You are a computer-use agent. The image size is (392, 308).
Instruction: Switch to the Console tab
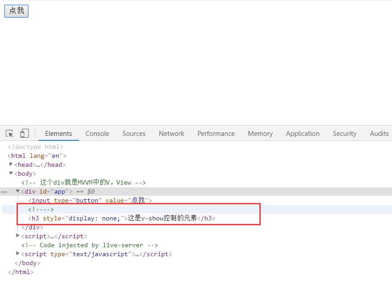[97, 134]
